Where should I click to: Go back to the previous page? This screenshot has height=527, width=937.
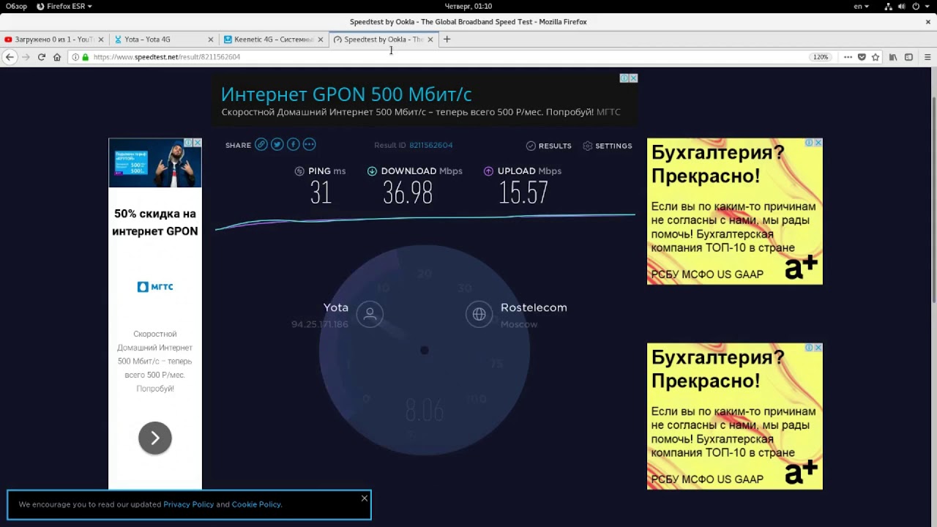(x=10, y=56)
